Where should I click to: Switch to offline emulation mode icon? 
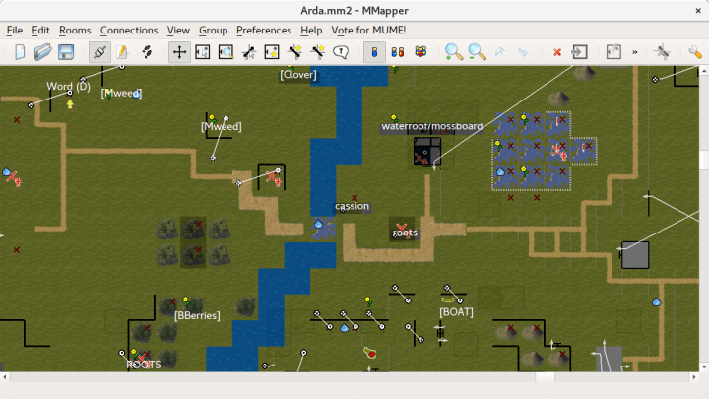click(x=147, y=52)
